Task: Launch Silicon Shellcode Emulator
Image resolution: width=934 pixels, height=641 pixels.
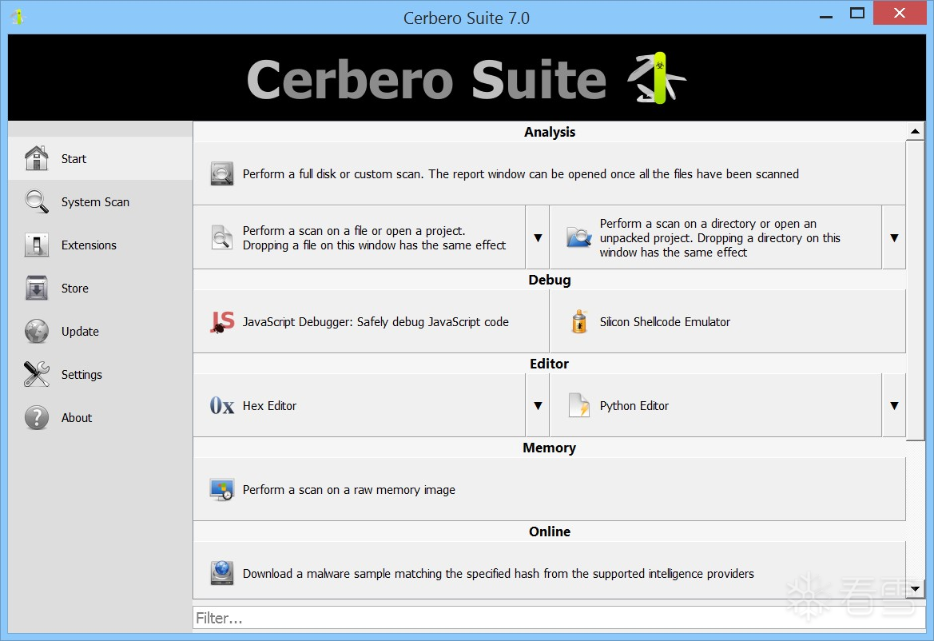Action: 728,321
